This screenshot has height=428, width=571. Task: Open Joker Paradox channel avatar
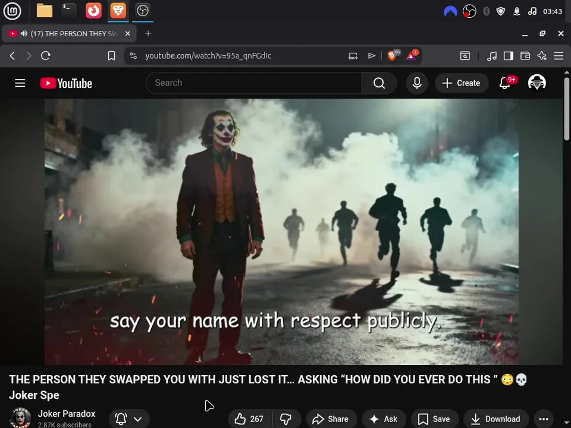20,418
